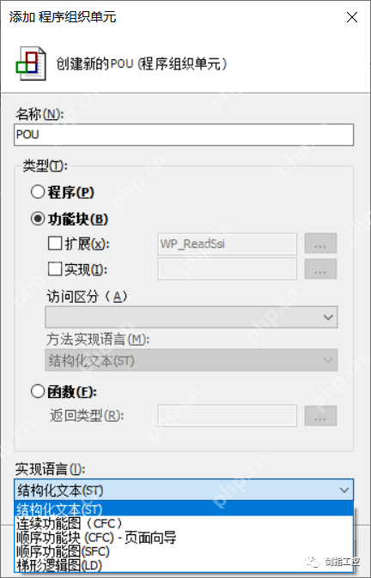Click the browse button beside 实现 field
Viewport: 371px width, 578px height.
tap(320, 269)
